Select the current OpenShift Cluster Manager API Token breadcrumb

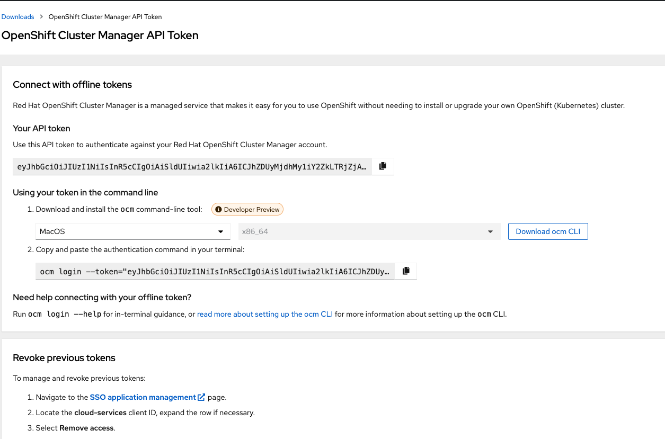pyautogui.click(x=105, y=17)
